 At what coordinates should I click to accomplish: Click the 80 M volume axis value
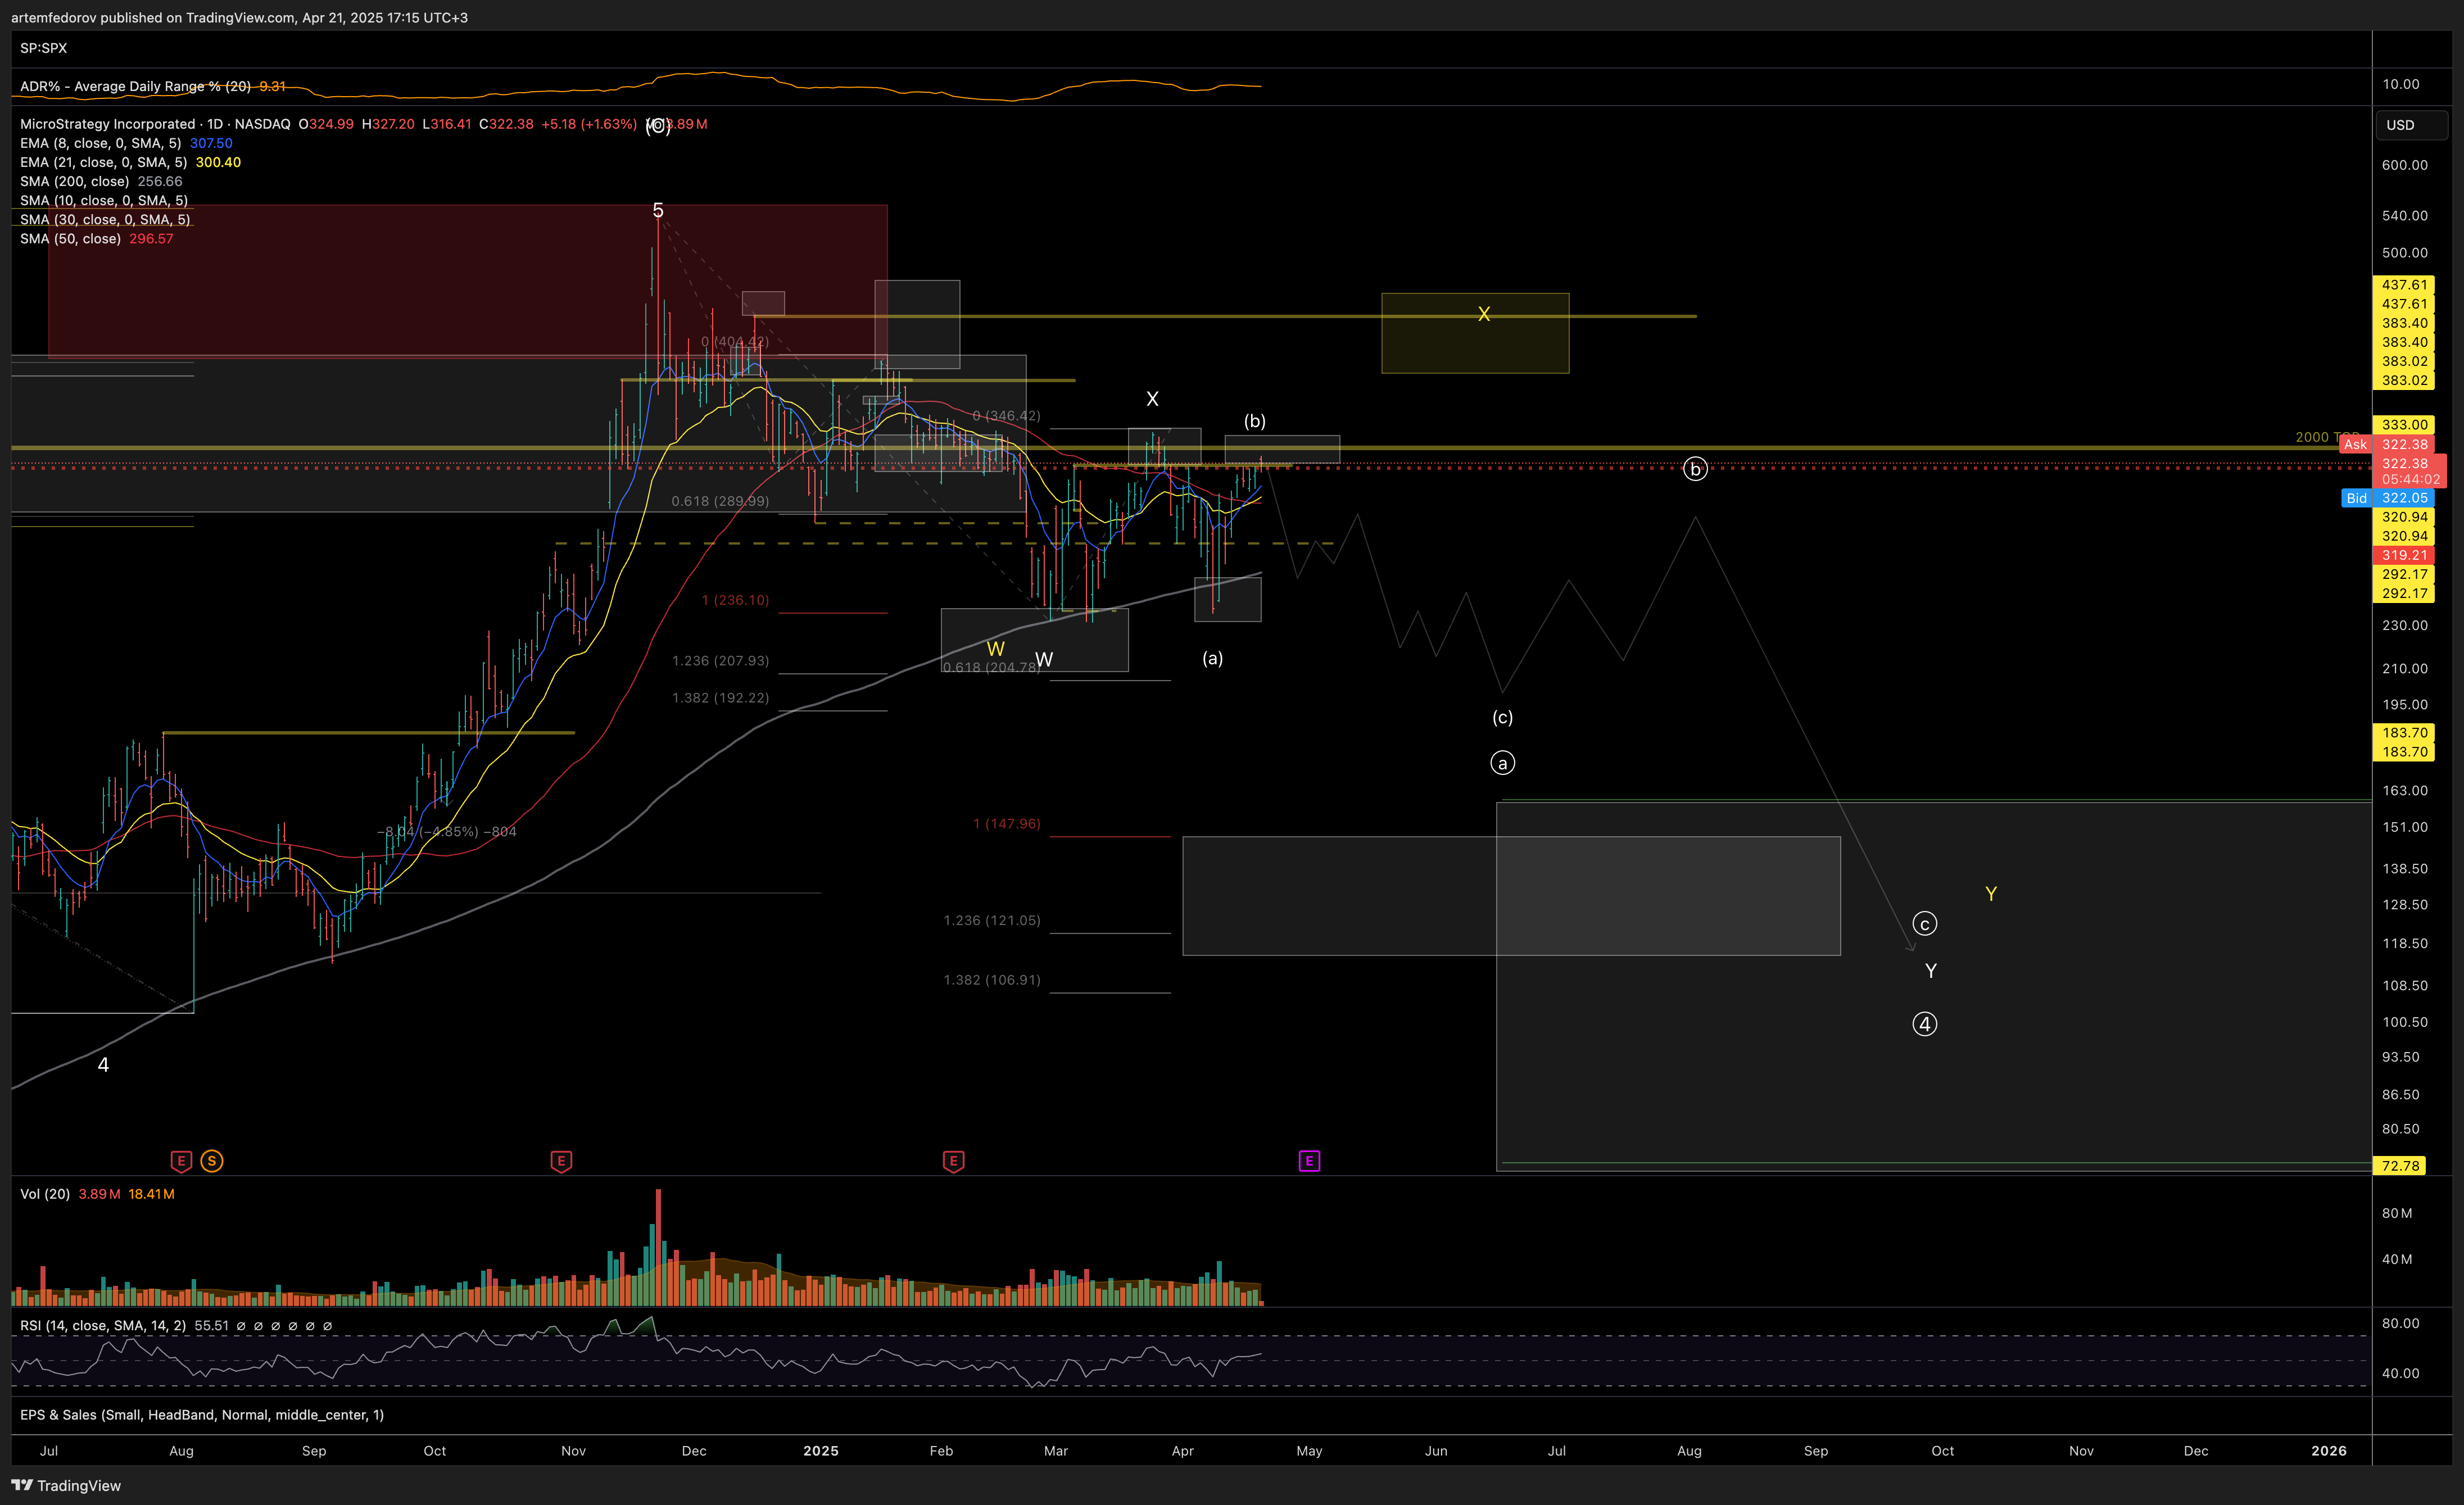(2396, 1213)
